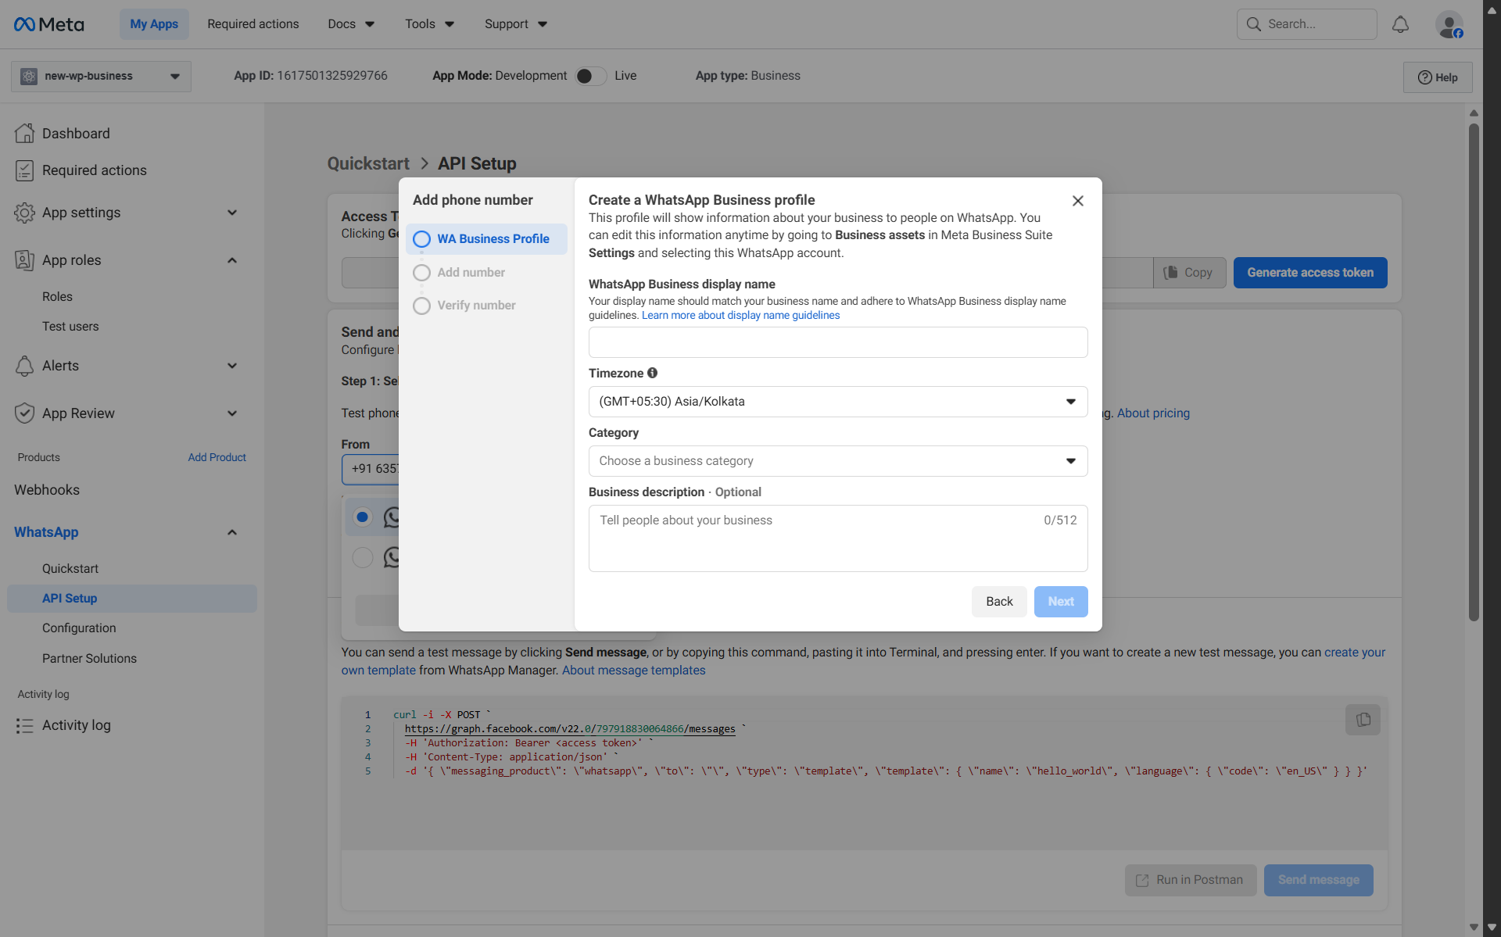Open the Timezone Asia/Kolkata dropdown
1501x937 pixels.
point(838,402)
